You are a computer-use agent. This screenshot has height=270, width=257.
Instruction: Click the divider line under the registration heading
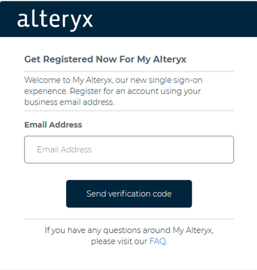[129, 72]
